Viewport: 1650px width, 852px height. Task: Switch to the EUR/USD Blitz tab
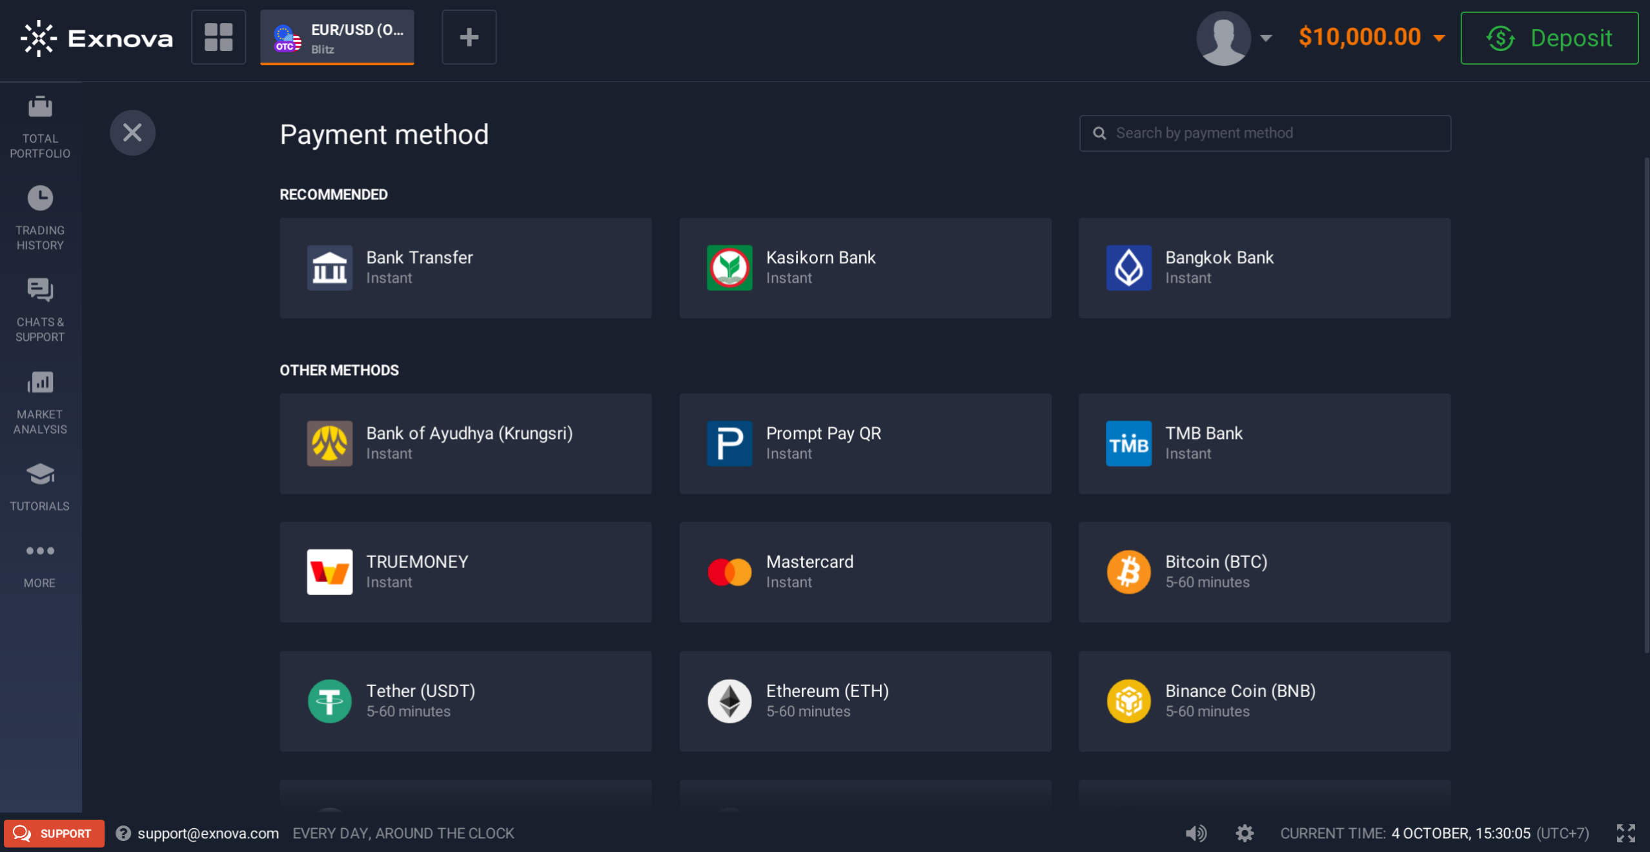(337, 37)
